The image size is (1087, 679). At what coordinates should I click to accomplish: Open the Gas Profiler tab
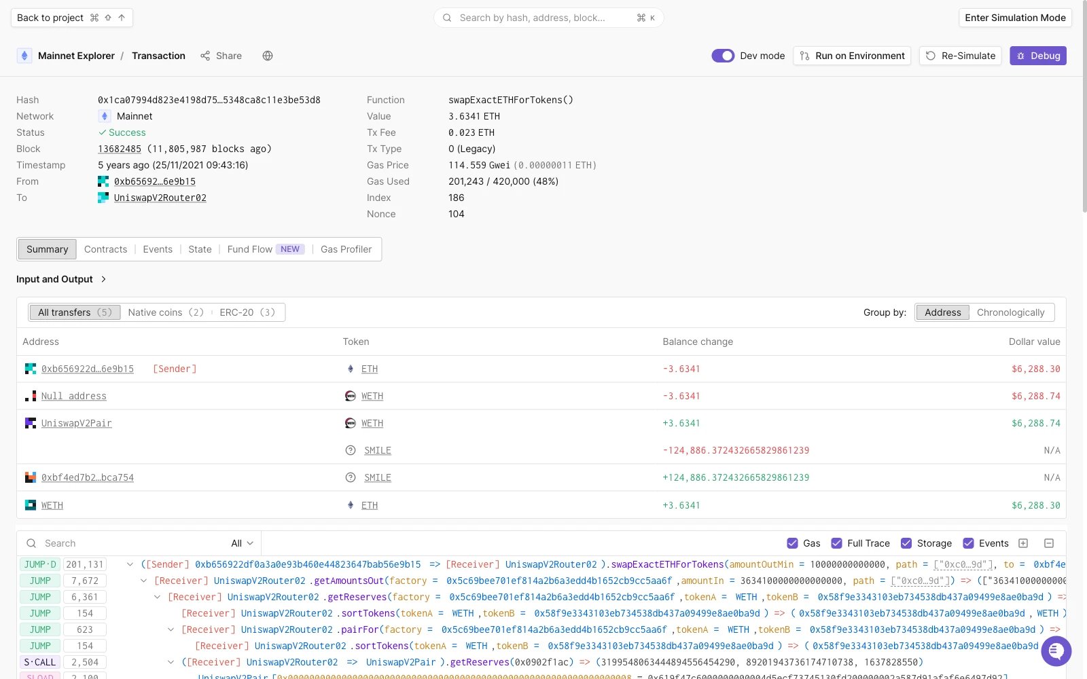pos(346,249)
